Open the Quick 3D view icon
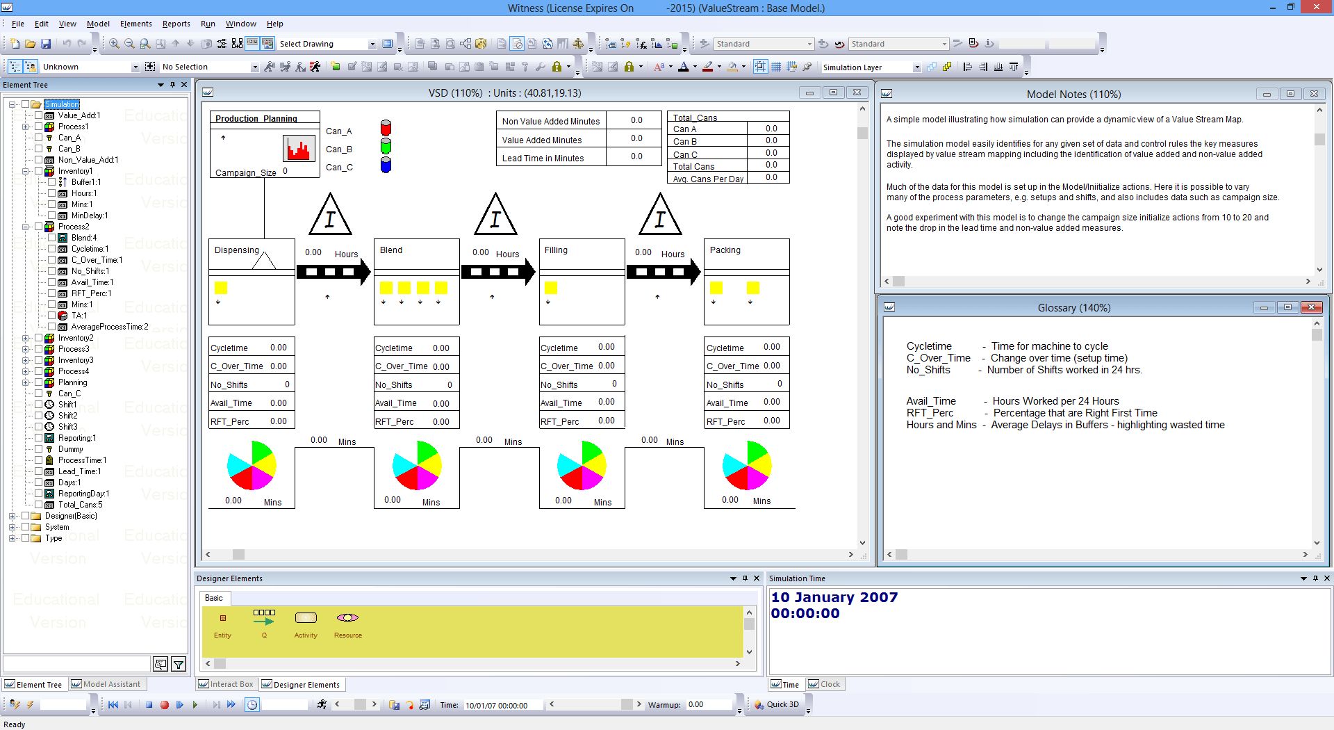This screenshot has width=1334, height=730. click(777, 704)
